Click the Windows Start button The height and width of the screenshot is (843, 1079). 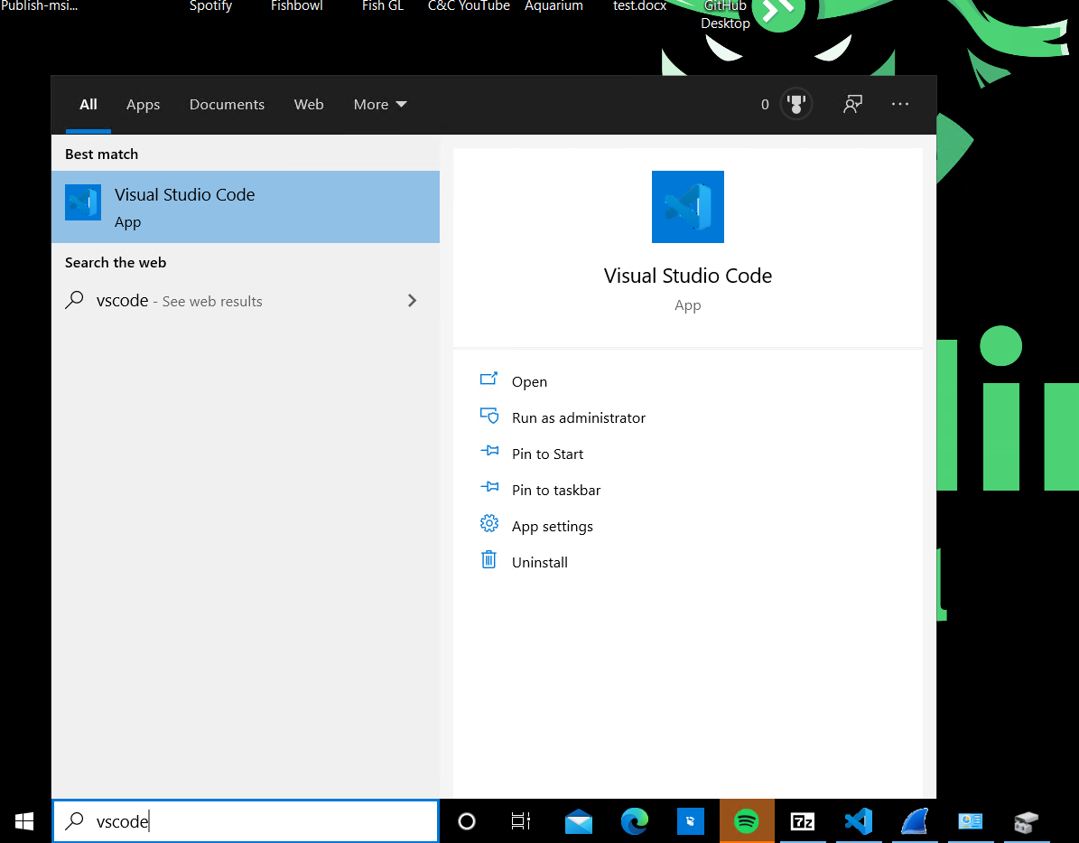point(24,821)
